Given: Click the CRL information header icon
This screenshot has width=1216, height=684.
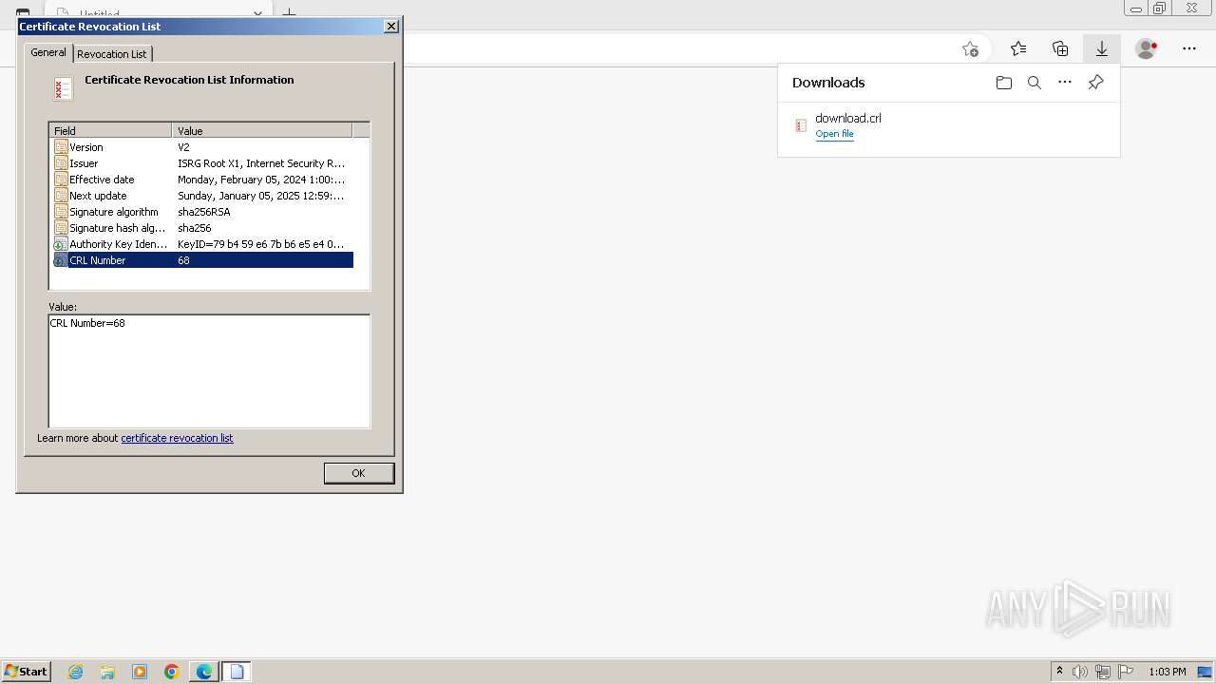Looking at the screenshot, I should coord(63,89).
